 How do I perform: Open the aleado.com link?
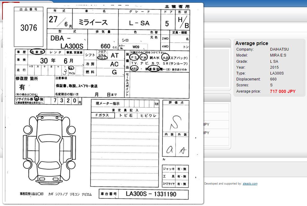(250, 184)
